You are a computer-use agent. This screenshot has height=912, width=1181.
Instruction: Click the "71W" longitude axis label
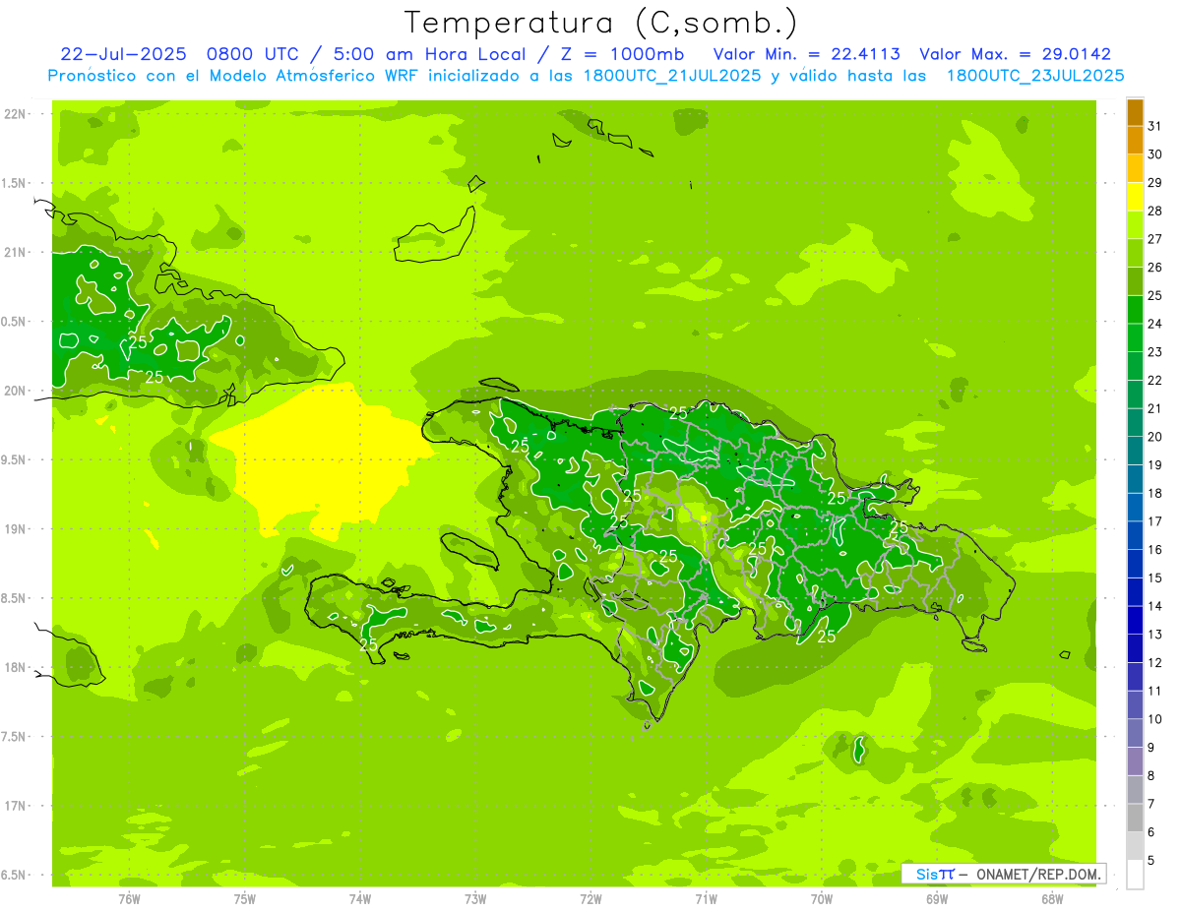click(x=706, y=899)
